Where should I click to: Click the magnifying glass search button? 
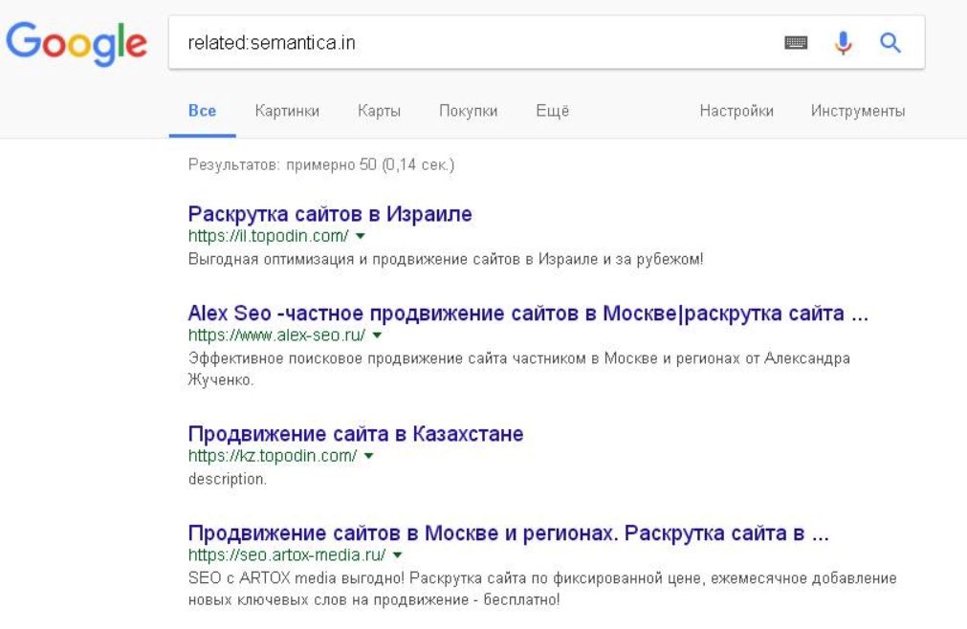tap(890, 43)
